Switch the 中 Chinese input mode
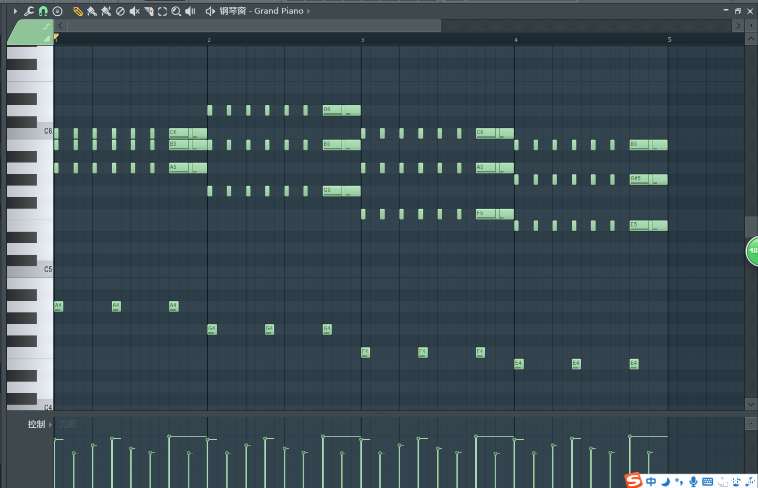The image size is (758, 488). tap(651, 482)
